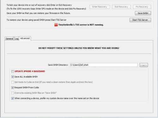Screen dimensions: 158x118
Task: Click the Save SHSH Directory label
Action: pos(58,65)
